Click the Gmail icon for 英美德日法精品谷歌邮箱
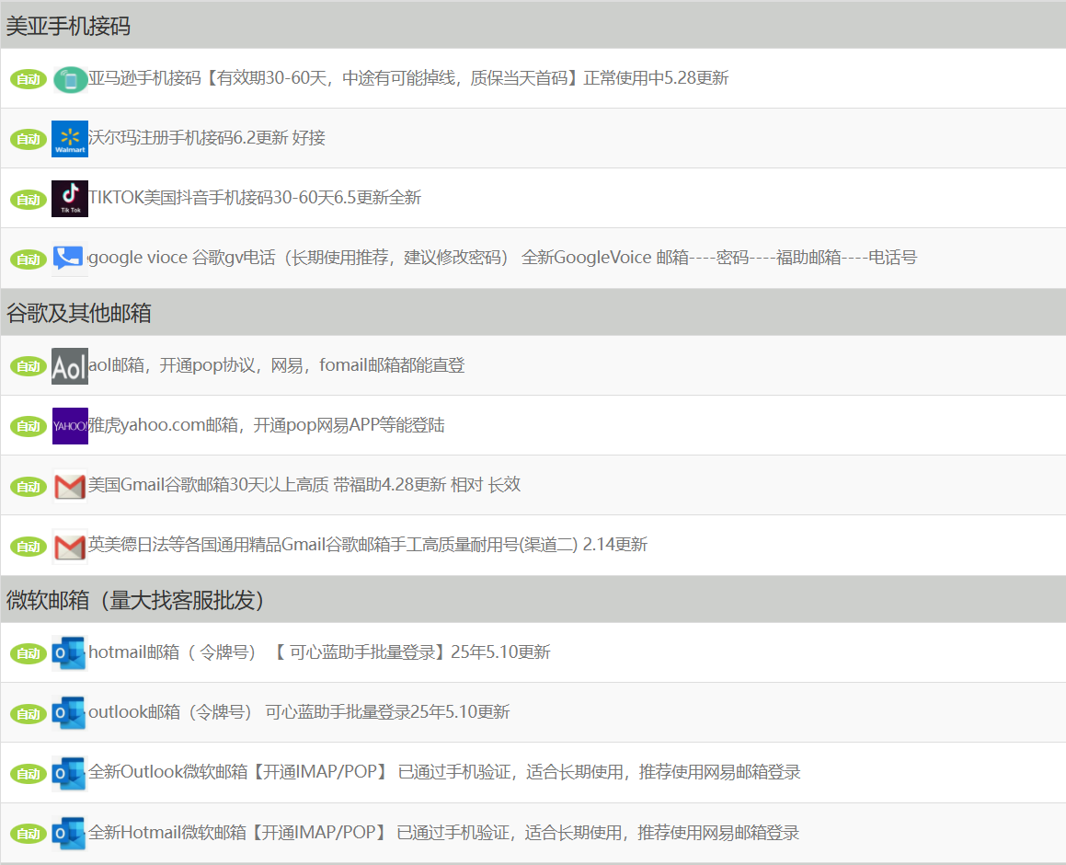 pyautogui.click(x=71, y=544)
